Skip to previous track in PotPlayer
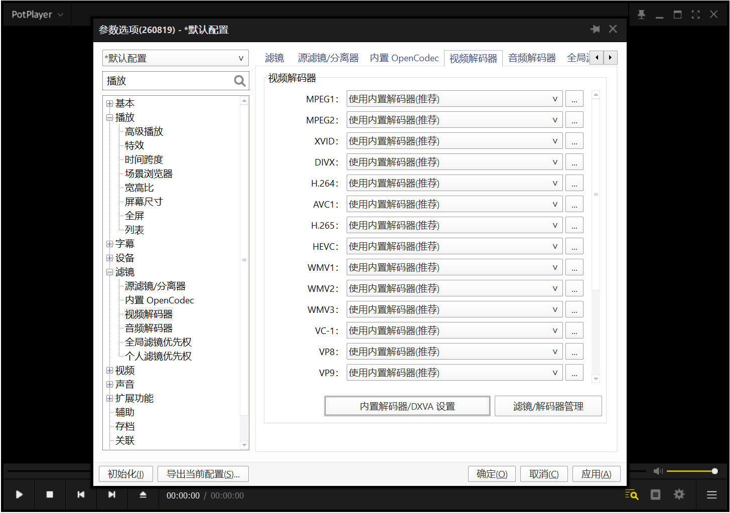 point(81,494)
